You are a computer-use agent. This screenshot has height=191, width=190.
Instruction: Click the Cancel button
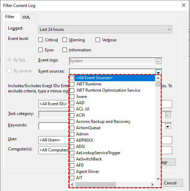coord(172,183)
